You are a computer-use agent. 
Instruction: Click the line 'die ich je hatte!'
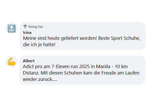pos(39,44)
